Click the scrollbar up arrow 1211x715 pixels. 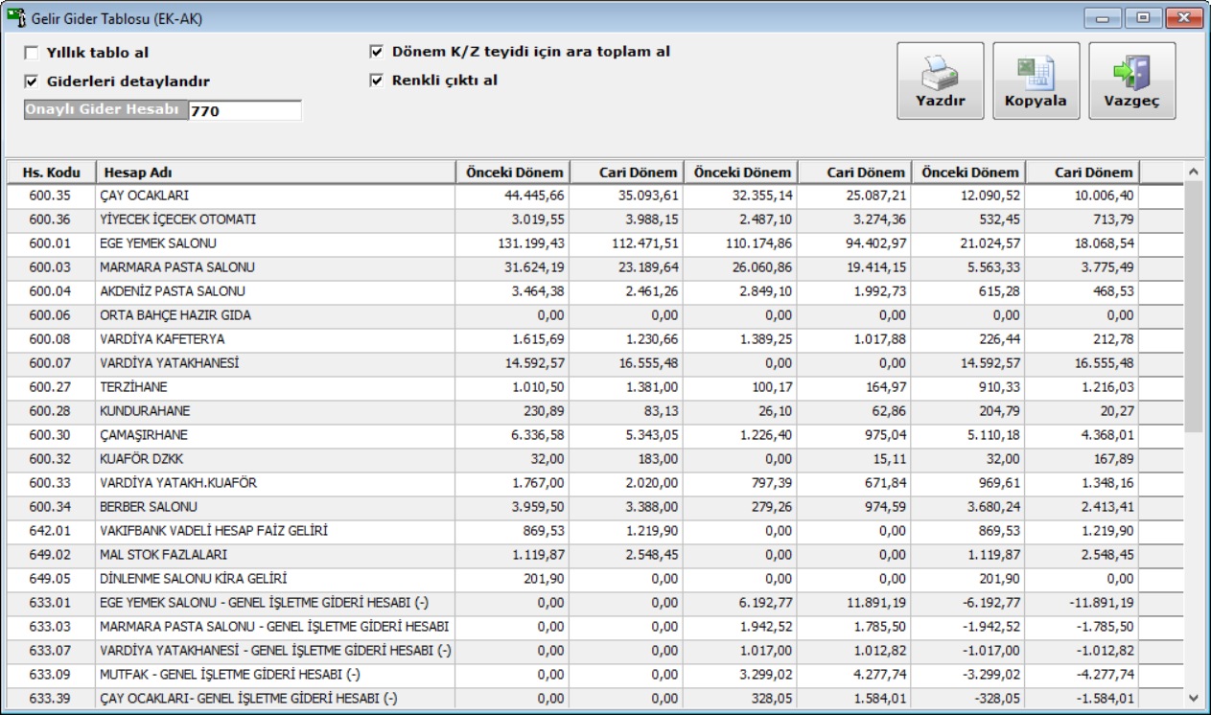(1194, 173)
